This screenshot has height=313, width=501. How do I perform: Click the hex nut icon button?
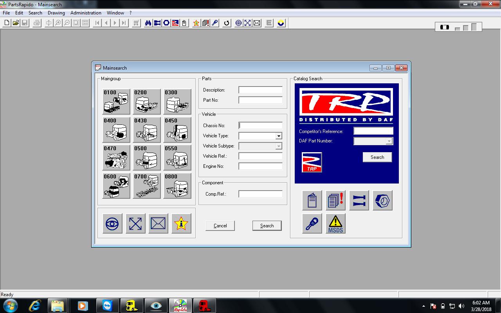(382, 200)
